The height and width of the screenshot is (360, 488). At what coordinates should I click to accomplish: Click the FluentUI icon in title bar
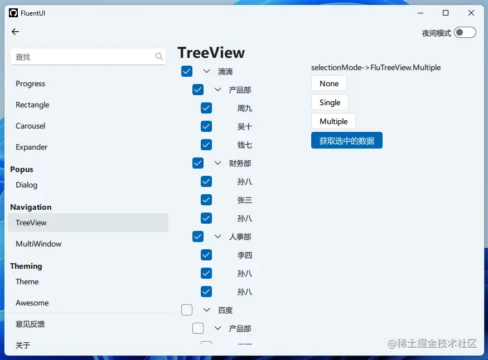12,13
